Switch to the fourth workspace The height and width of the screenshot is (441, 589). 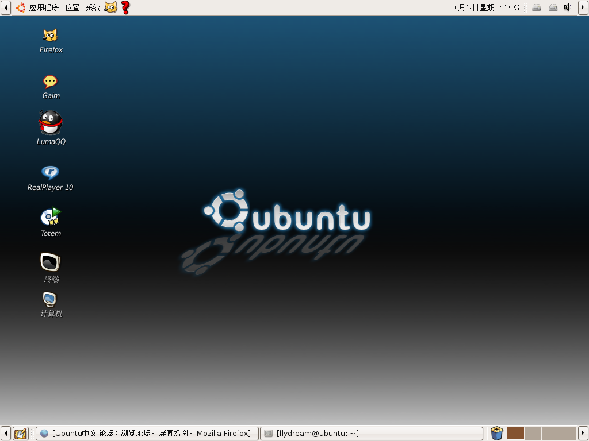(567, 434)
